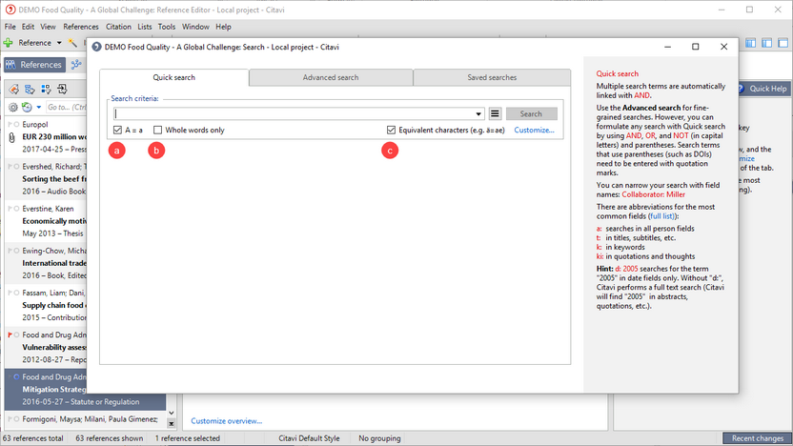The width and height of the screenshot is (793, 446).
Task: Expand the Reference button dropdown arrow
Action: pos(59,43)
